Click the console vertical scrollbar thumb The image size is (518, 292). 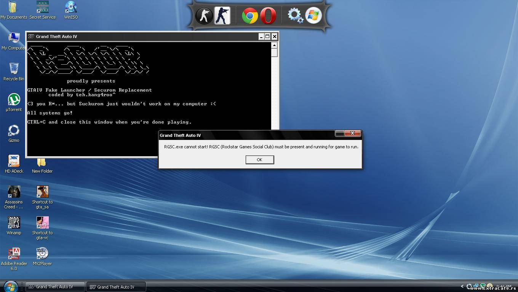point(274,53)
